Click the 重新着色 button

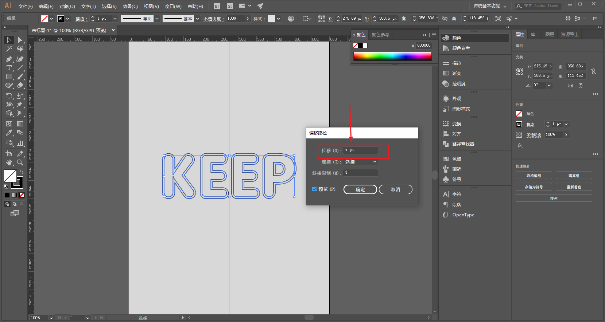coord(574,187)
